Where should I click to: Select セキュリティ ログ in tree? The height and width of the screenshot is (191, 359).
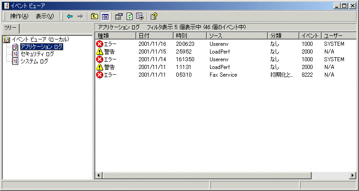coord(37,54)
